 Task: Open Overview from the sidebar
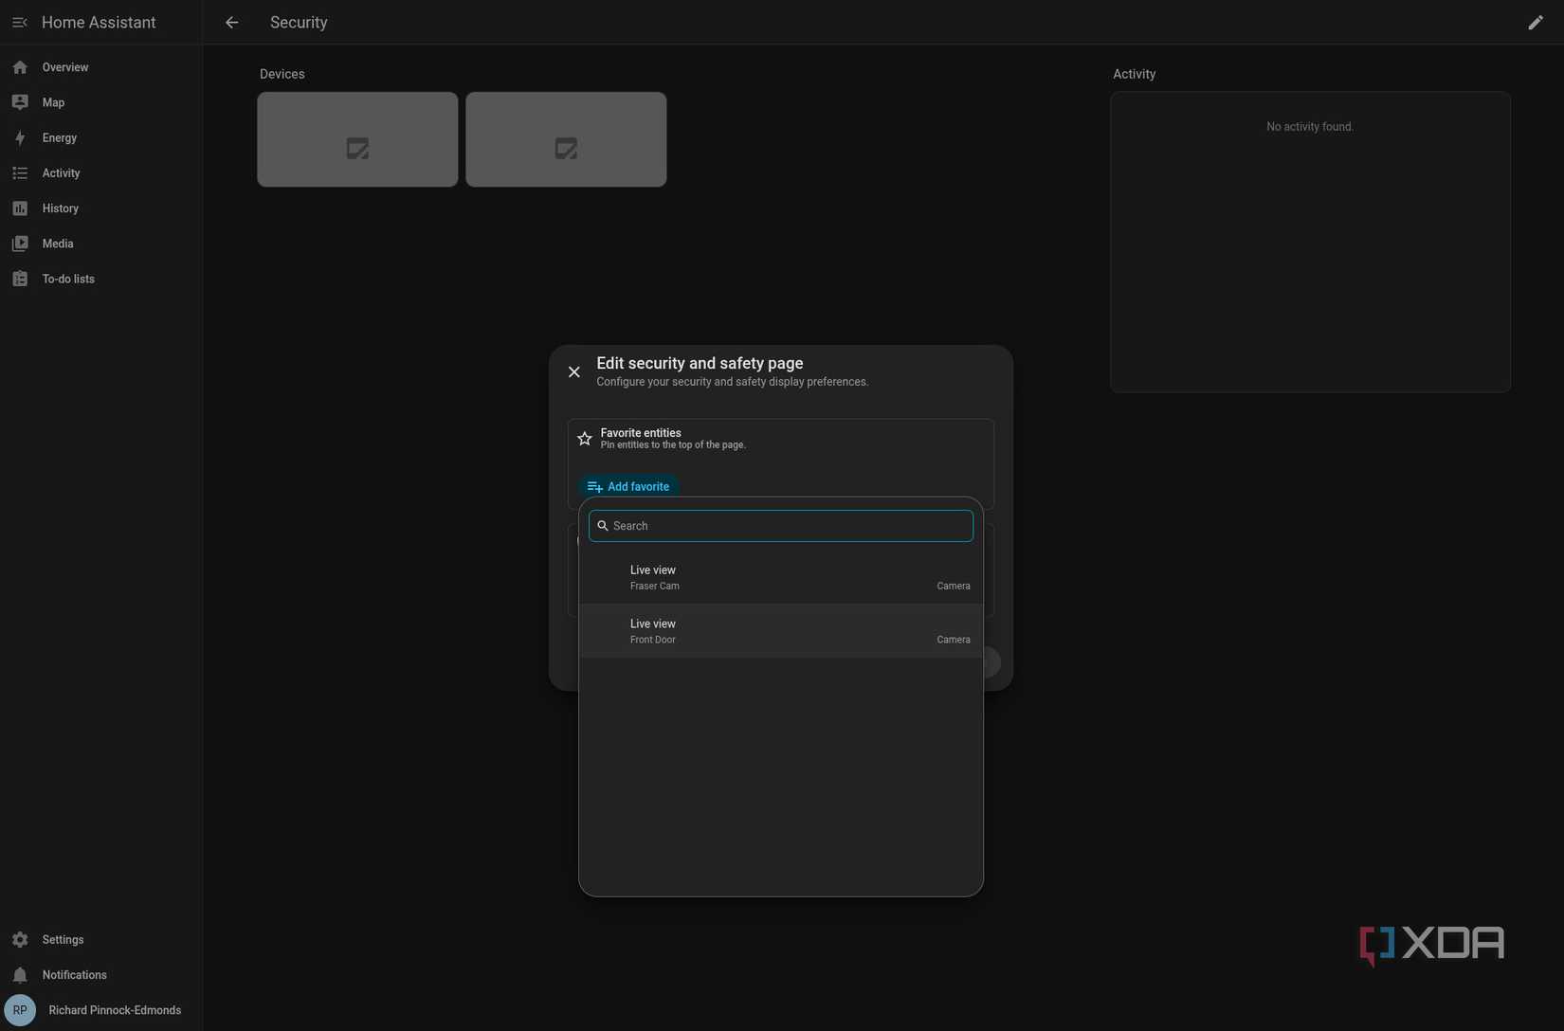tap(100, 67)
